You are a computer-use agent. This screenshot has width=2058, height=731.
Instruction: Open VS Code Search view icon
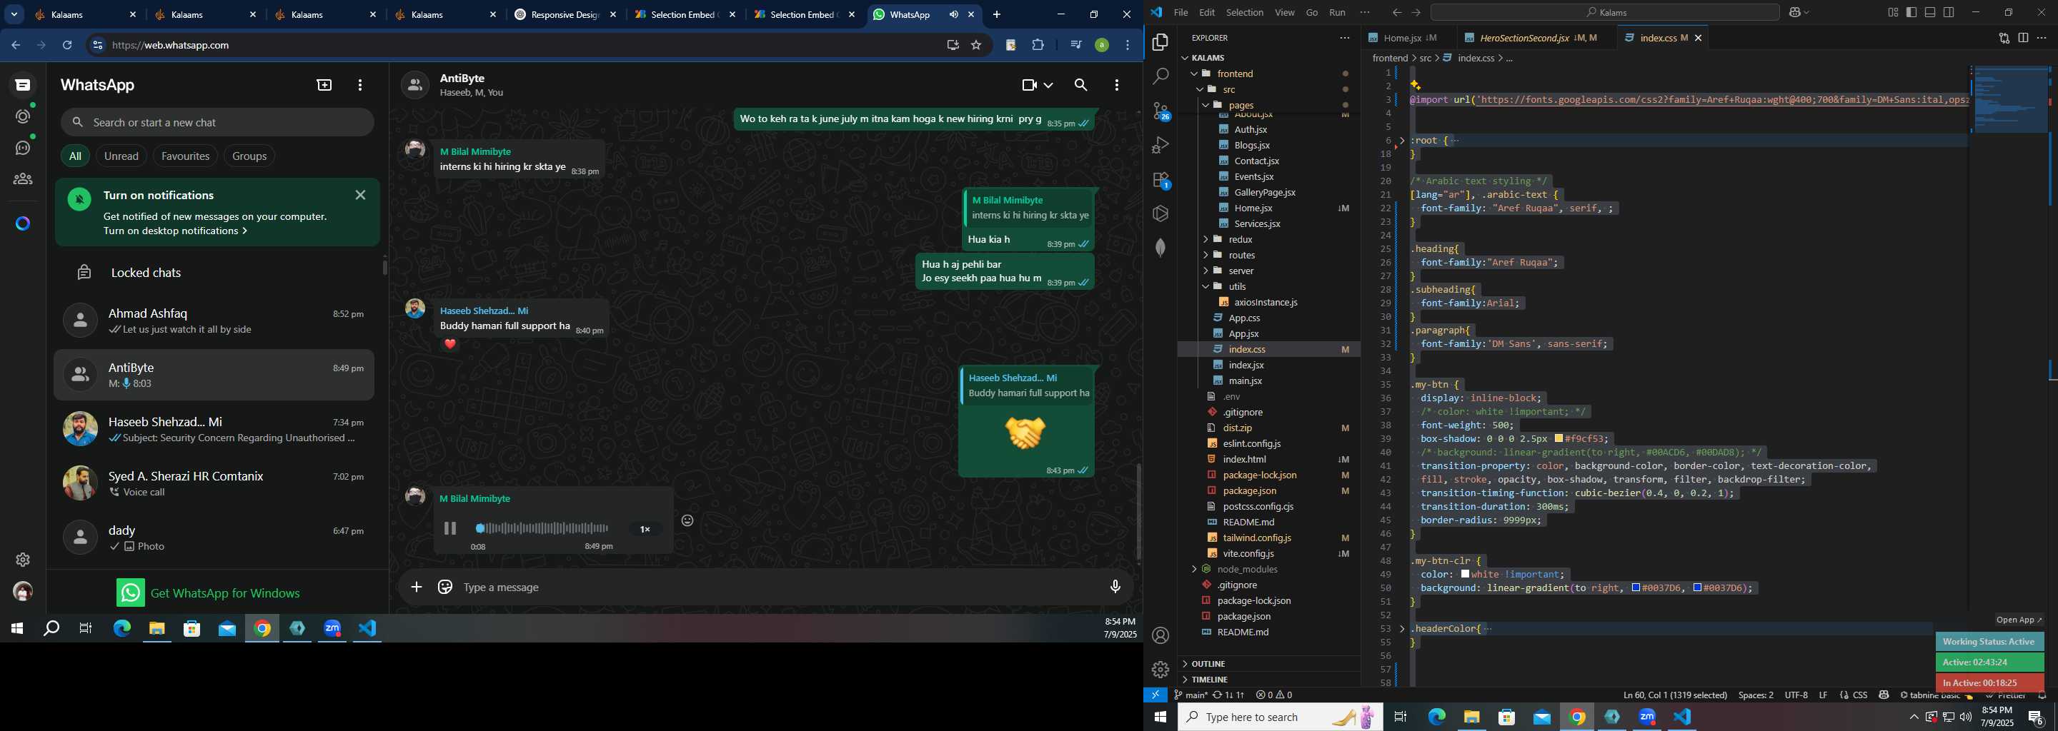click(x=1160, y=76)
